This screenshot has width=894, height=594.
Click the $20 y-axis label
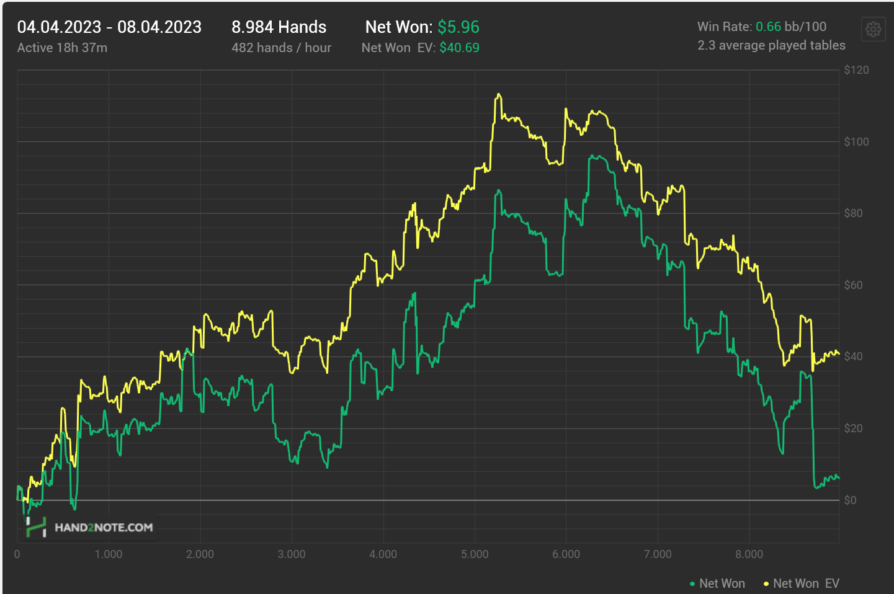[x=854, y=428]
